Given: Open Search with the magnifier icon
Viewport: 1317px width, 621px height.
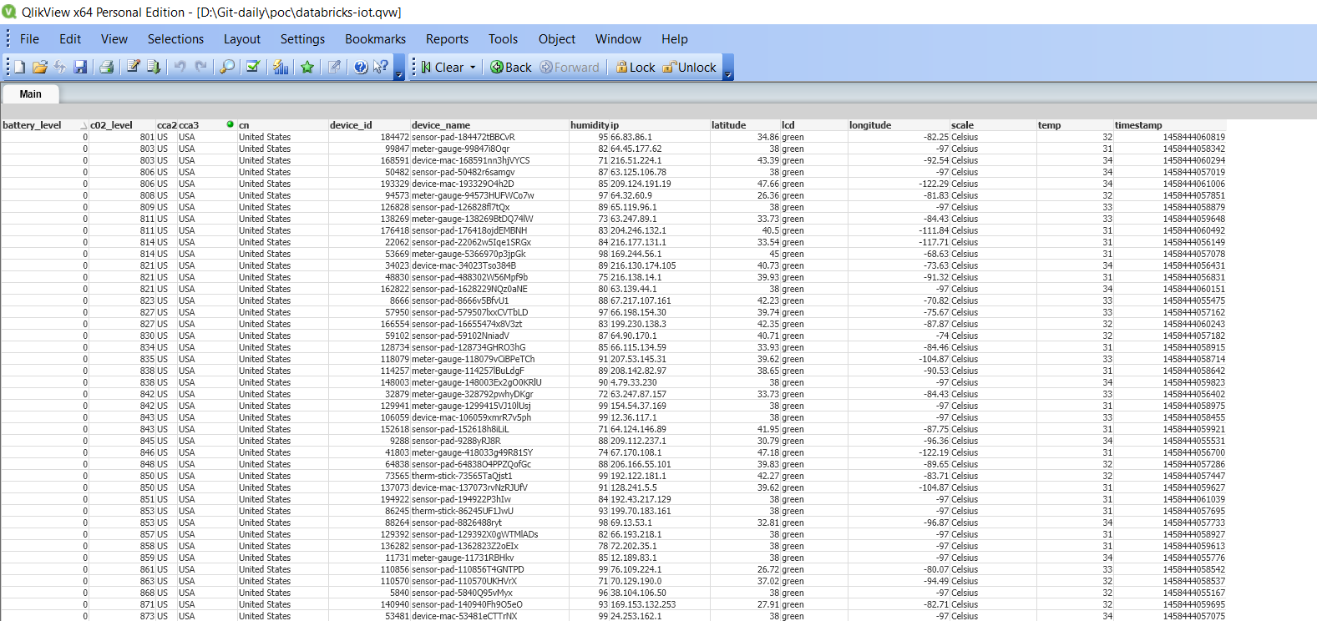Looking at the screenshot, I should 226,67.
